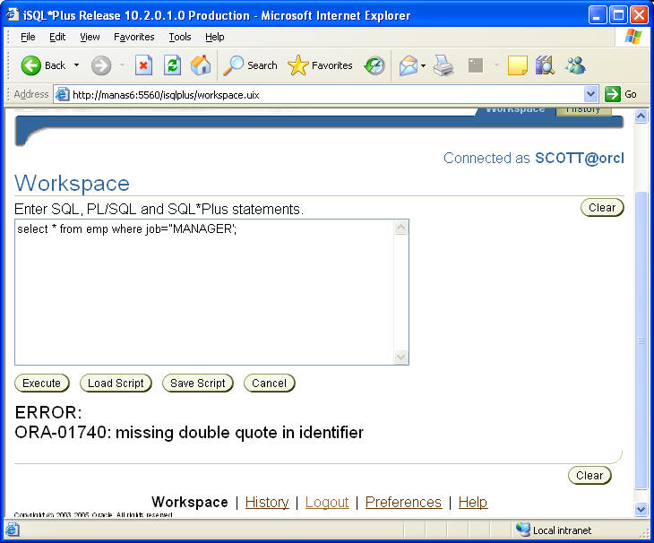Click the ORA-01740 error message text
The image size is (654, 543).
click(189, 433)
